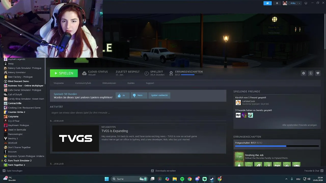Select ContractVille in library list

tap(15, 103)
